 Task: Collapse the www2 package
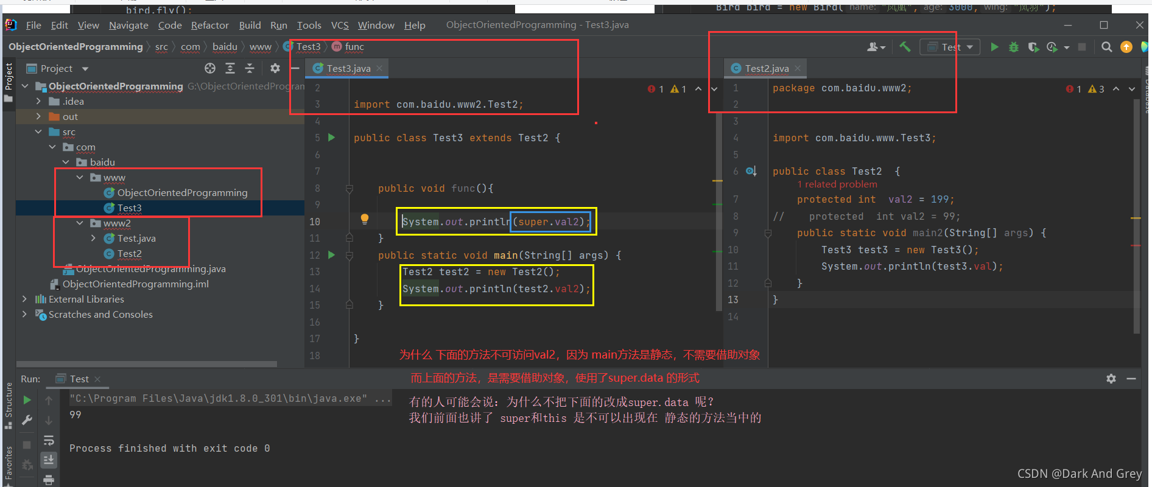coord(80,223)
